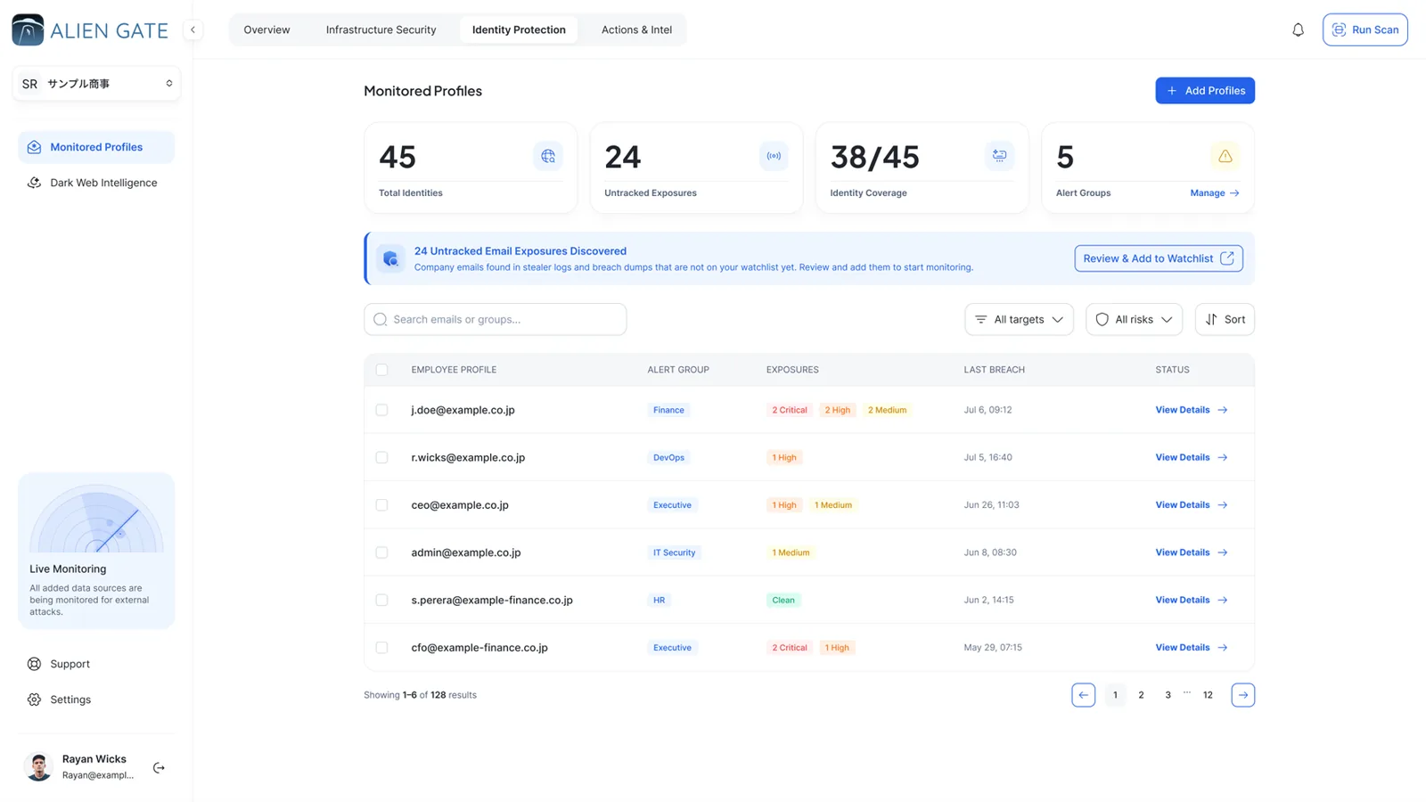Go to page 2 of results
This screenshot has height=802, width=1426.
pyautogui.click(x=1141, y=695)
